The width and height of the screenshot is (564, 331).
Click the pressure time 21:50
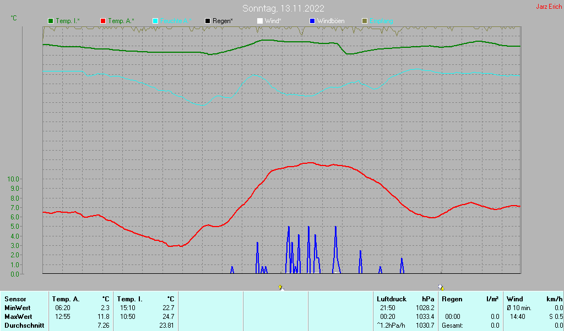pos(387,308)
